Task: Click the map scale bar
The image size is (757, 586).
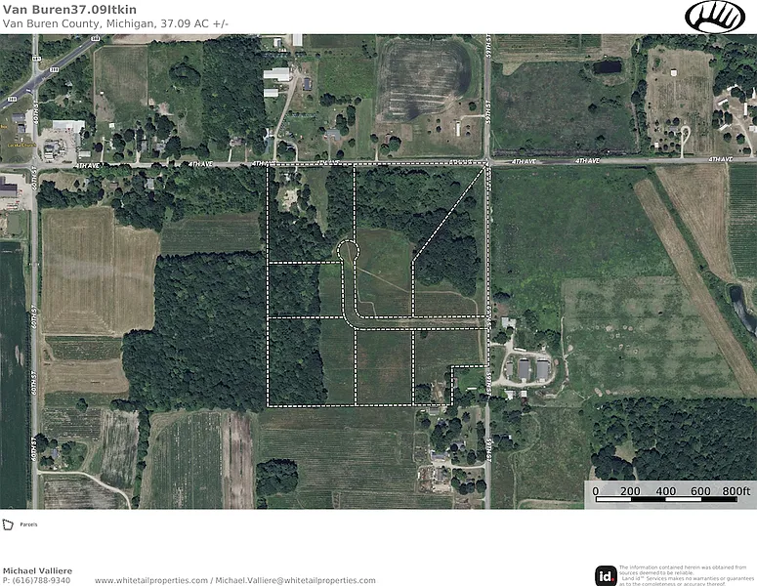Action: coord(666,499)
